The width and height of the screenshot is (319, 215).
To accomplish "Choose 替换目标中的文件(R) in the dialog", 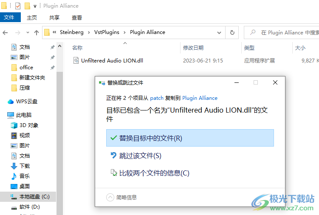I will [x=190, y=138].
